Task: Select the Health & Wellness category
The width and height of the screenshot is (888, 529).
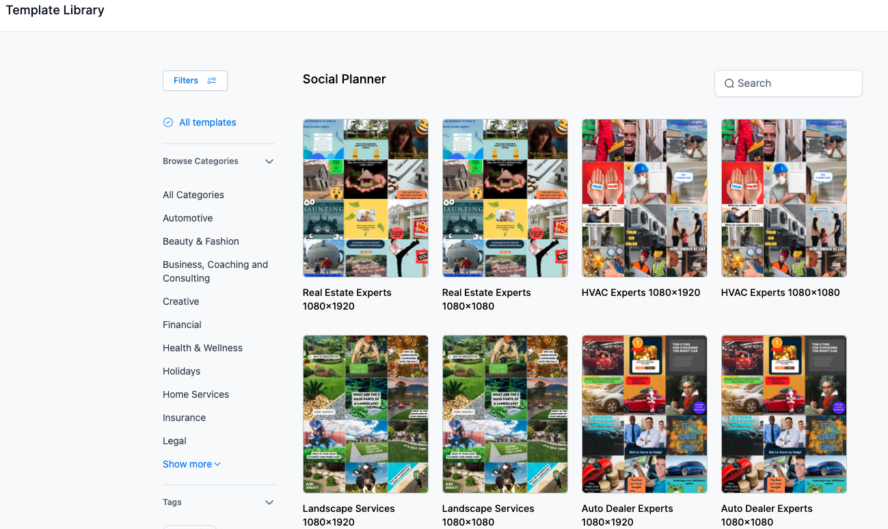Action: coord(202,348)
